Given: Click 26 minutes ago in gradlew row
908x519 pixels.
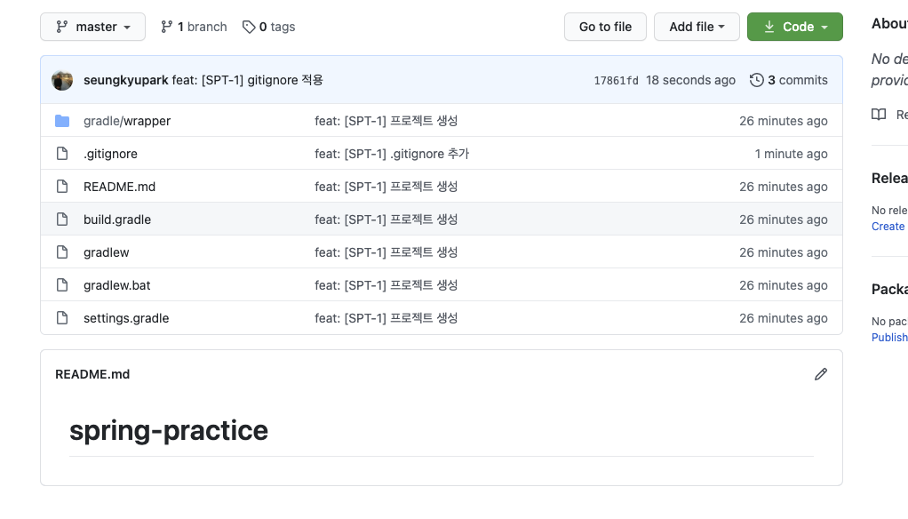Looking at the screenshot, I should 784,252.
